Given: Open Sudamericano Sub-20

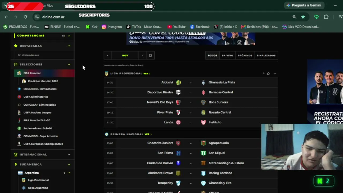Looking at the screenshot, I should click(38, 128).
